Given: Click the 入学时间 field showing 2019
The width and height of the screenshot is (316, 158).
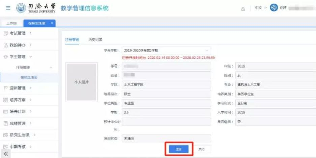Looking at the screenshot, I should click(276, 113).
